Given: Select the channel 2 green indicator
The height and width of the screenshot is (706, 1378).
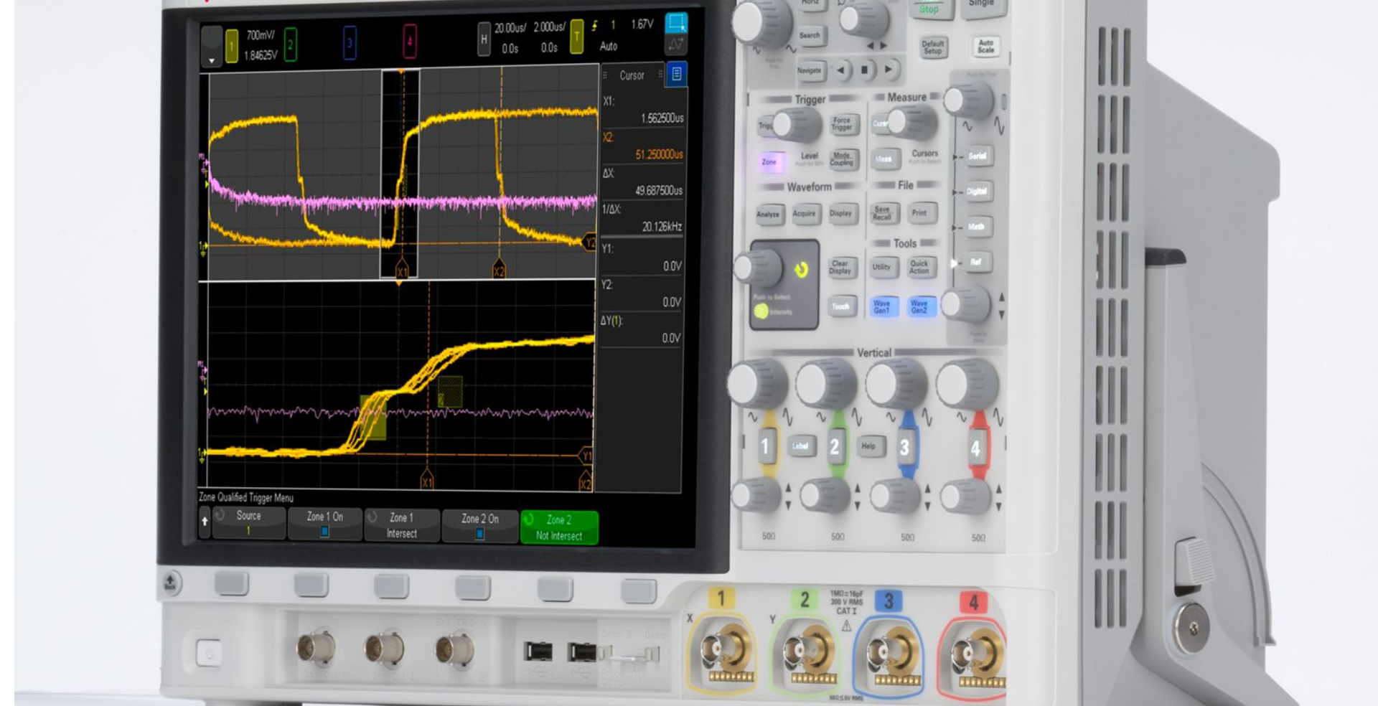Looking at the screenshot, I should point(291,44).
